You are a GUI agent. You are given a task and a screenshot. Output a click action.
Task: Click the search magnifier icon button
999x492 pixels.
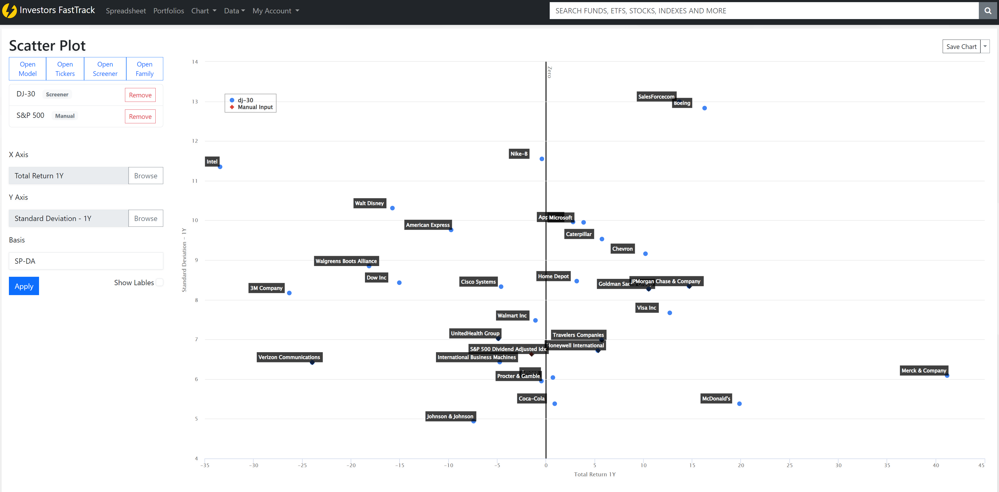tap(988, 11)
